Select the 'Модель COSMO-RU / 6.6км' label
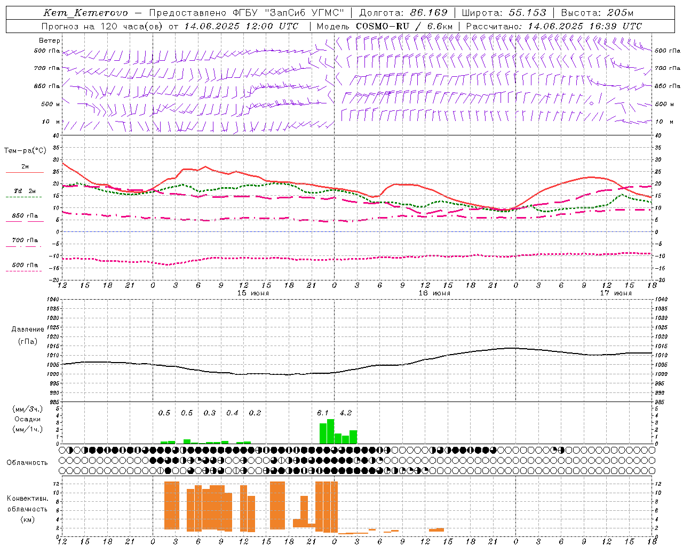683x546 pixels. point(385,26)
